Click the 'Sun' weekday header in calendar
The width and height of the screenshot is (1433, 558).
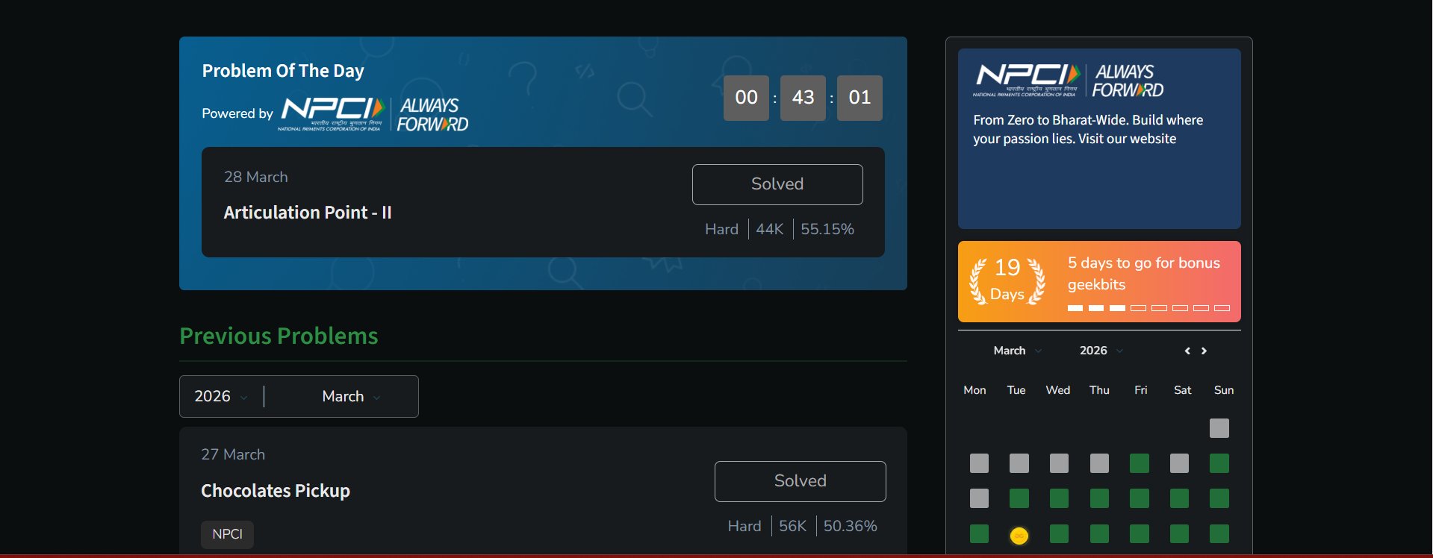(1224, 390)
